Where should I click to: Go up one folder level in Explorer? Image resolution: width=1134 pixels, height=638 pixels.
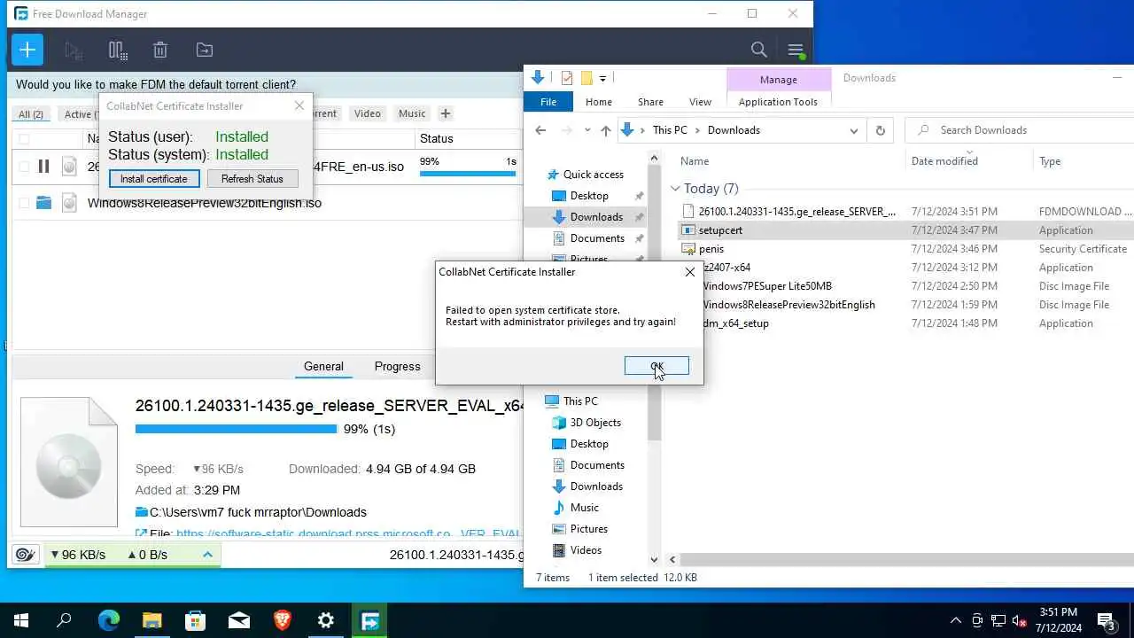click(606, 130)
